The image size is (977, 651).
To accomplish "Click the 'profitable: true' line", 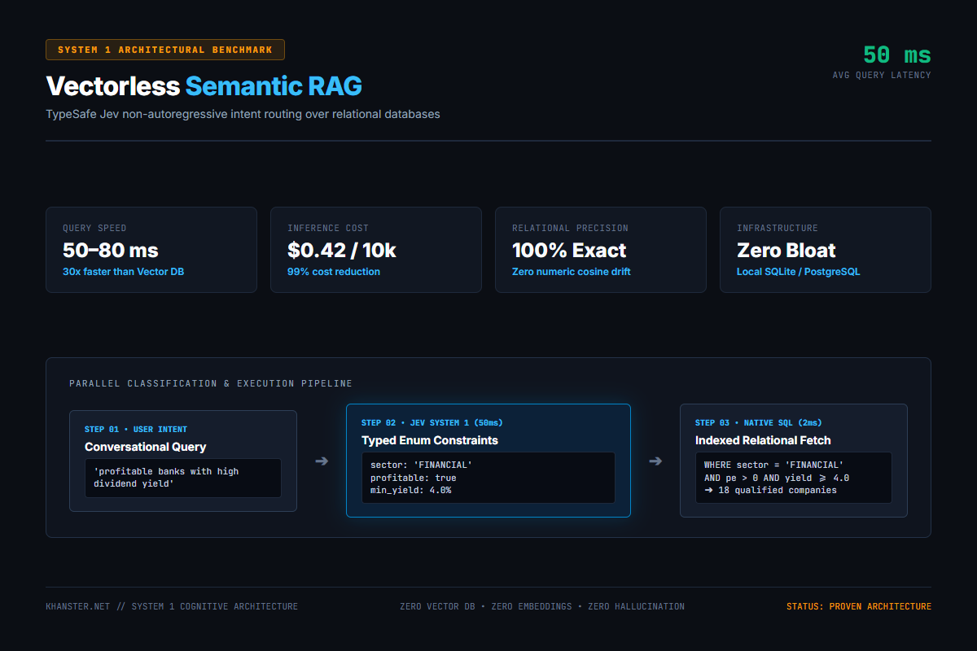I will coord(413,478).
